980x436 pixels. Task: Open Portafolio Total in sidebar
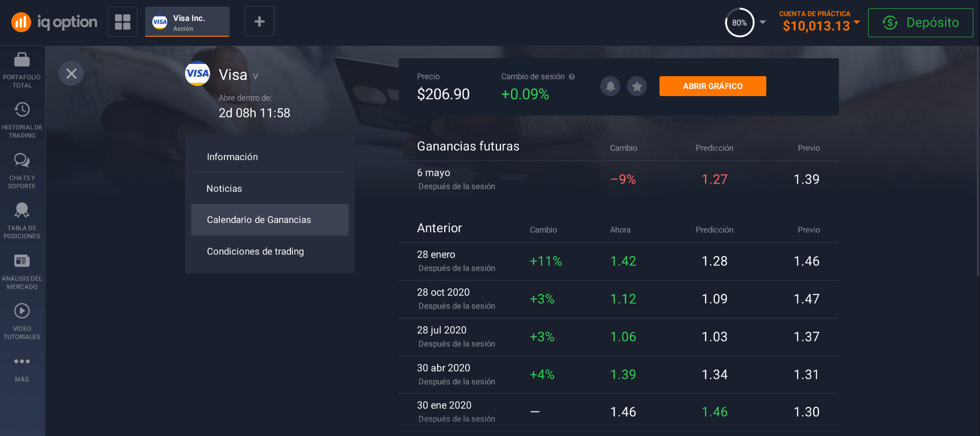tap(22, 70)
